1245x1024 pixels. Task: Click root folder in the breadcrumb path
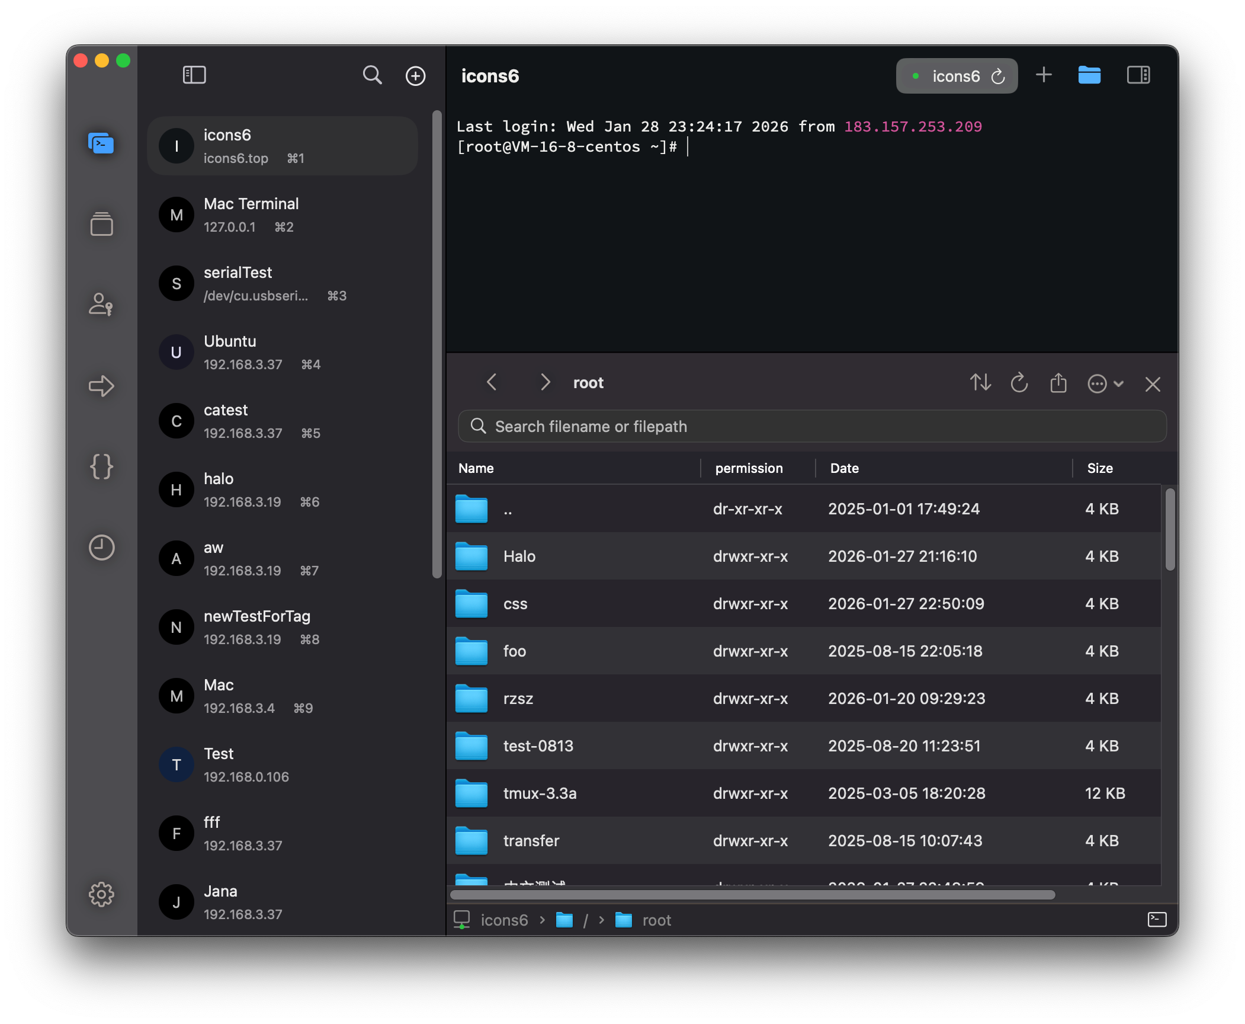[x=656, y=920]
